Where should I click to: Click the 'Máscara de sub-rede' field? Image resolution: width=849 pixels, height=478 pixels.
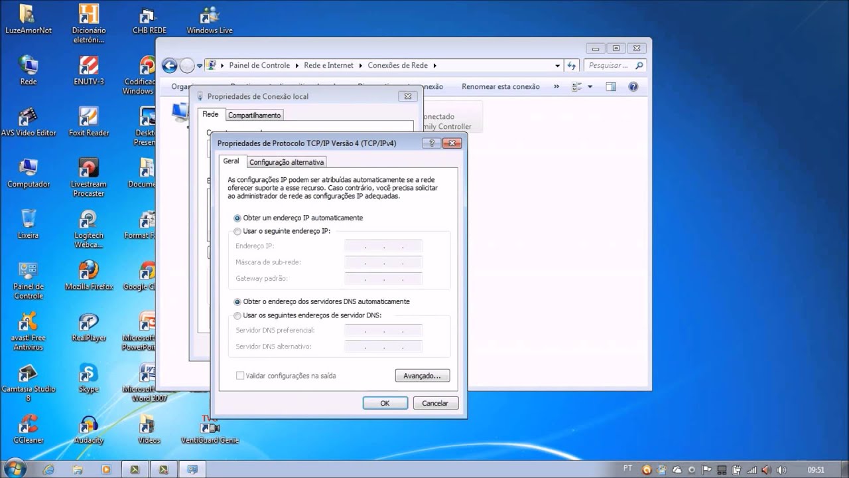coord(383,262)
